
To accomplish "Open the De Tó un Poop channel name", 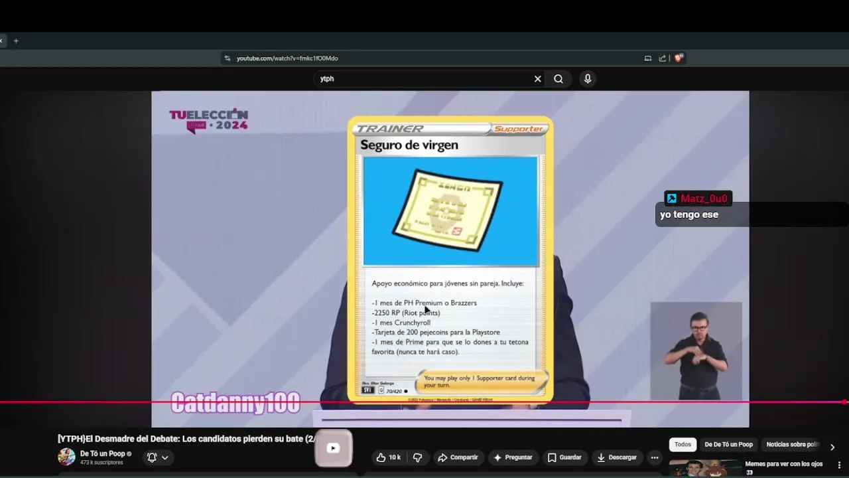I will [x=102, y=454].
